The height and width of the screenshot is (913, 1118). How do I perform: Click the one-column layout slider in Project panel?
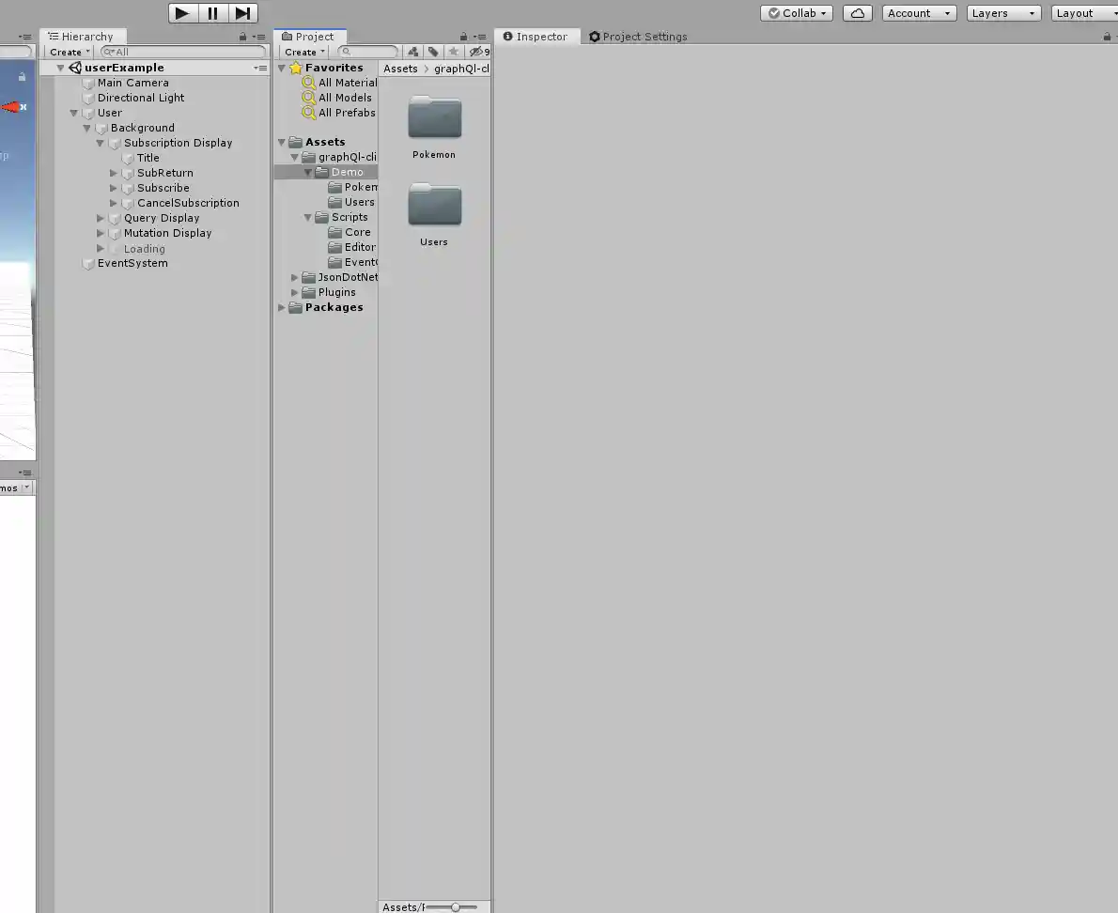point(457,906)
